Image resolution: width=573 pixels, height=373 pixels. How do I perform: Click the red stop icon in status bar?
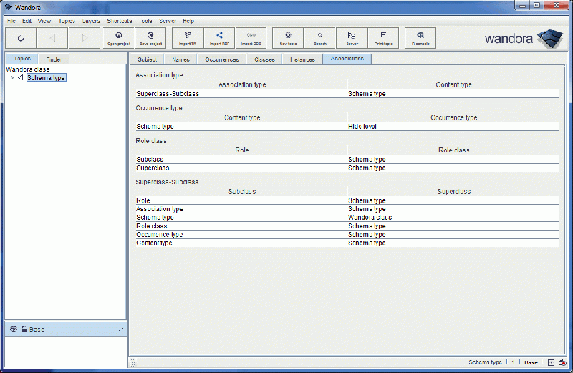tap(563, 363)
